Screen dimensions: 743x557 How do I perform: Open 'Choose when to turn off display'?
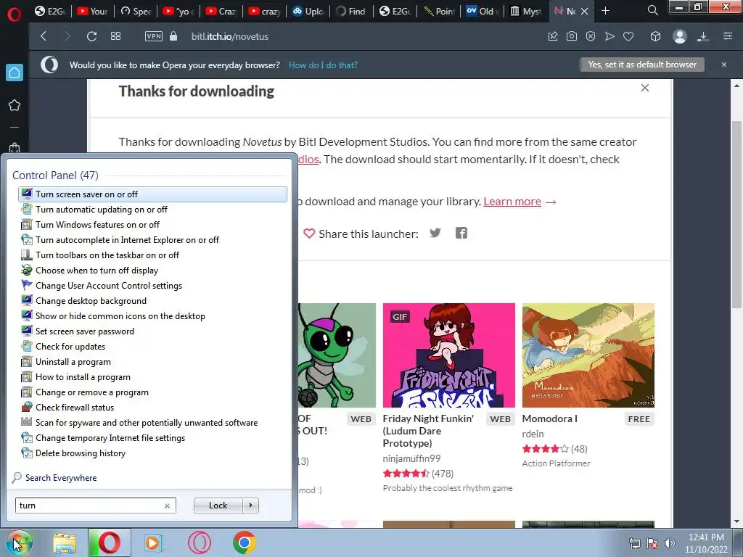tap(152, 271)
